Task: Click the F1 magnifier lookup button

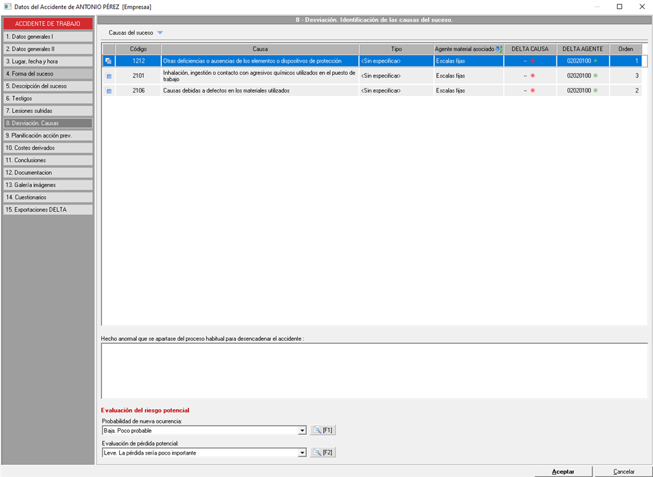Action: [x=323, y=431]
